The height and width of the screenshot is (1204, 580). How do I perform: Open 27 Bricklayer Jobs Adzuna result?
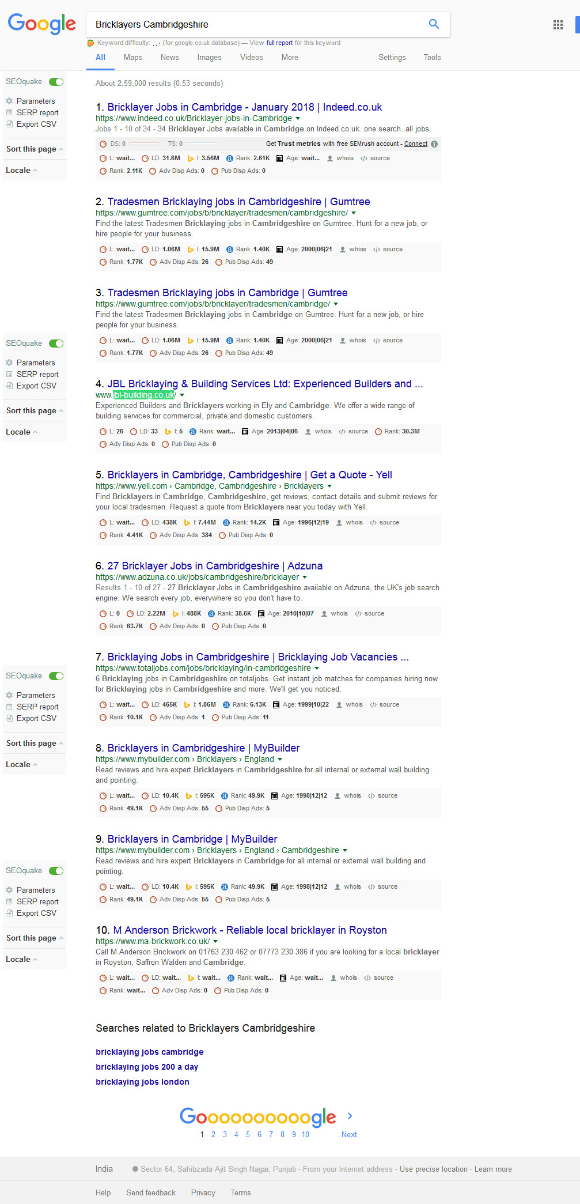tap(215, 566)
